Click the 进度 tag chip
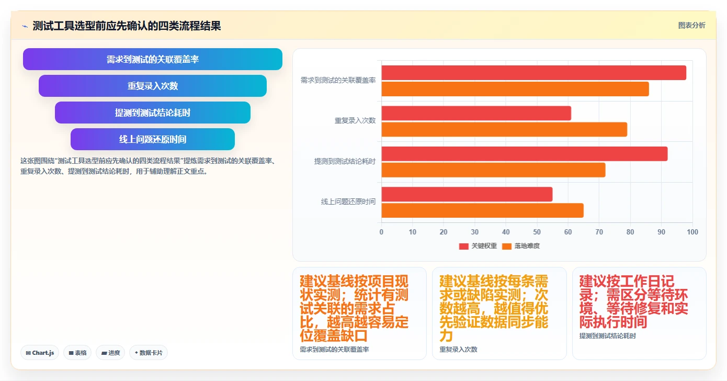Screen dimensions: 727x381 coord(110,353)
